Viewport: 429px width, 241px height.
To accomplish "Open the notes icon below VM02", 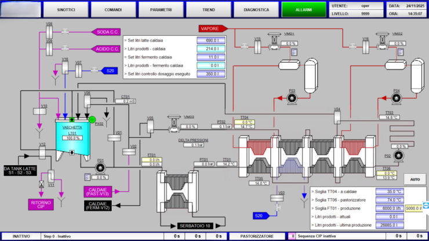I will (x=401, y=52).
